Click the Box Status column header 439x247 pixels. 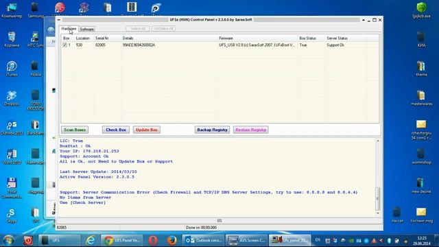click(x=311, y=38)
